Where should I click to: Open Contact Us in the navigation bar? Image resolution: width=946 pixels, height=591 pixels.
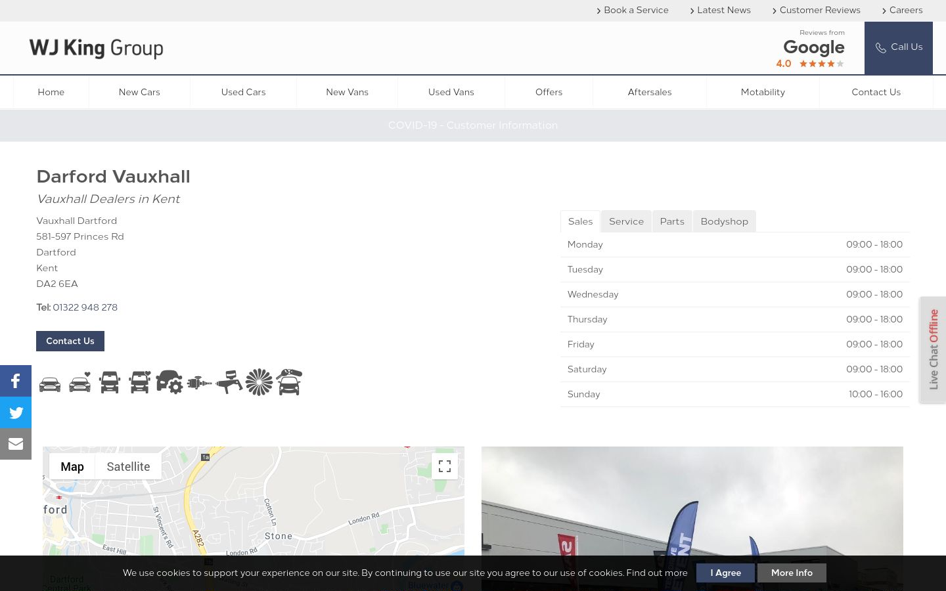click(876, 92)
